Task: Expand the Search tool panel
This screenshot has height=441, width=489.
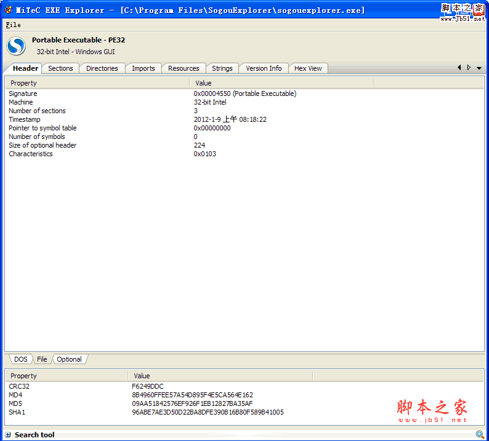Action: tap(8, 435)
